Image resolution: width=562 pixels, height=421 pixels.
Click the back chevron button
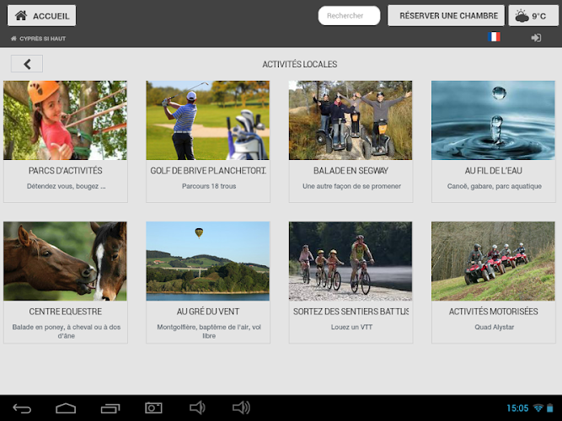pyautogui.click(x=27, y=64)
